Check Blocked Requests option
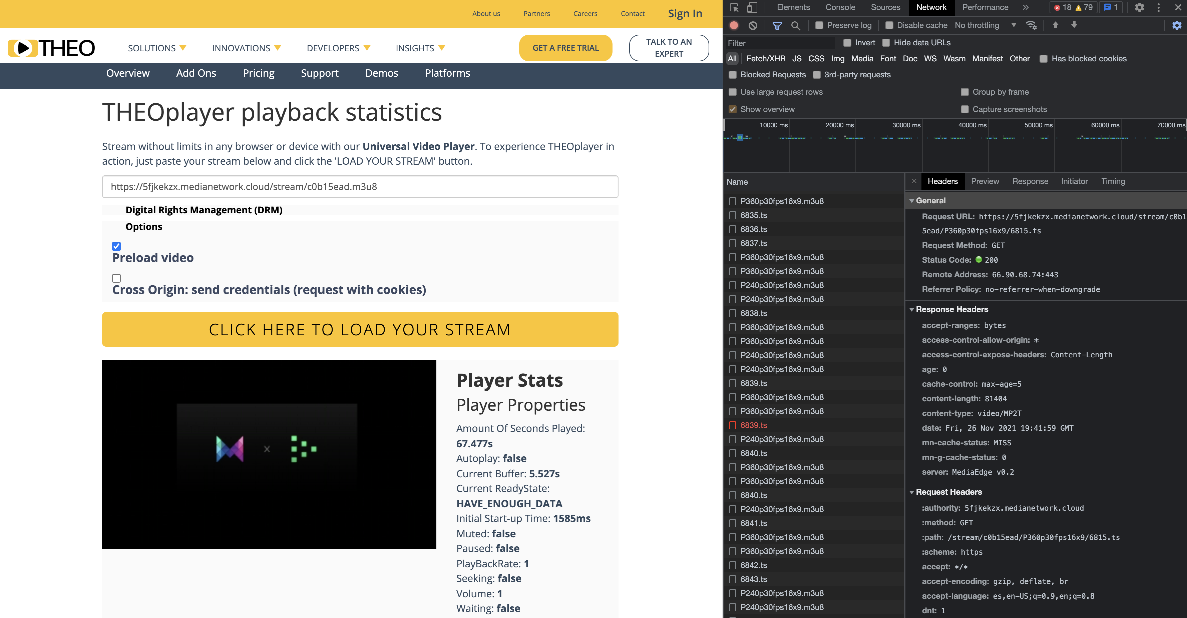Screen dimensions: 1187x618 [732, 75]
